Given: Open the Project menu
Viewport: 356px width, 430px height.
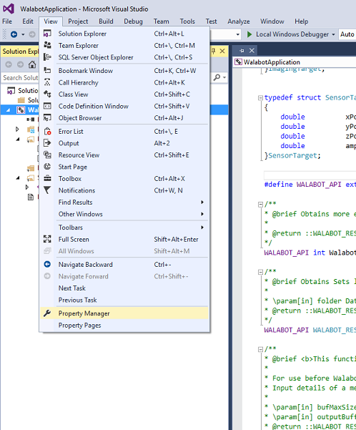Looking at the screenshot, I should tap(78, 21).
